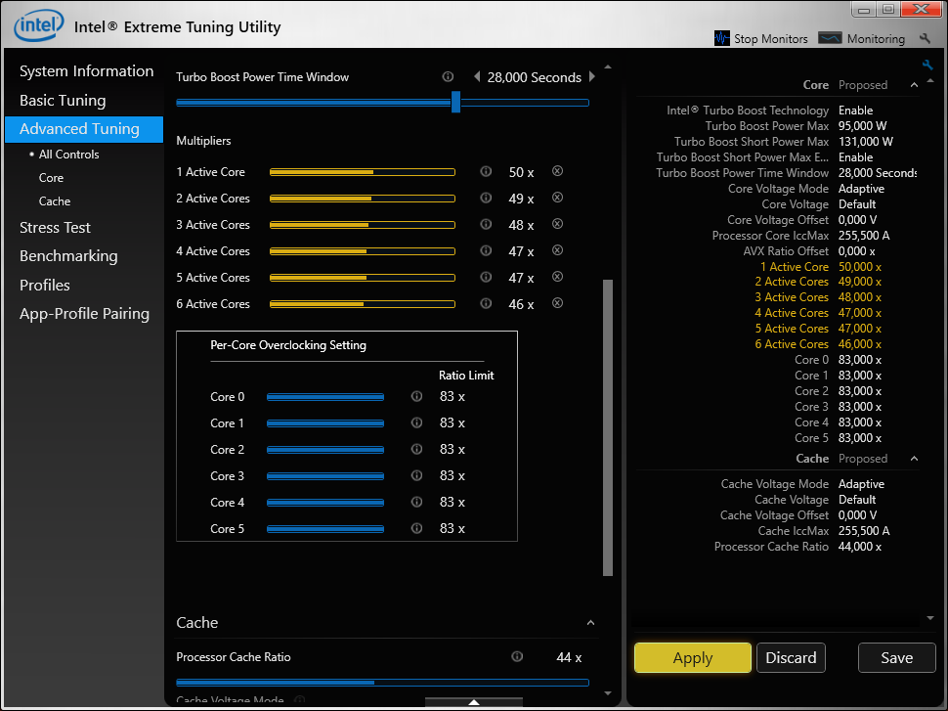Open App-Profile Pairing section

tap(84, 313)
